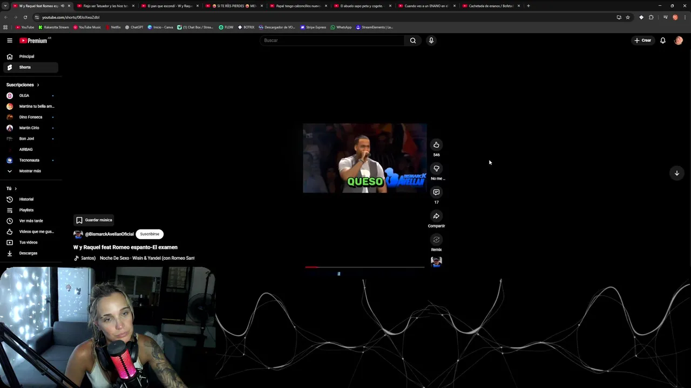Open the browser extensions puzzle icon
Image resolution: width=691 pixels, height=388 pixels.
tap(651, 17)
